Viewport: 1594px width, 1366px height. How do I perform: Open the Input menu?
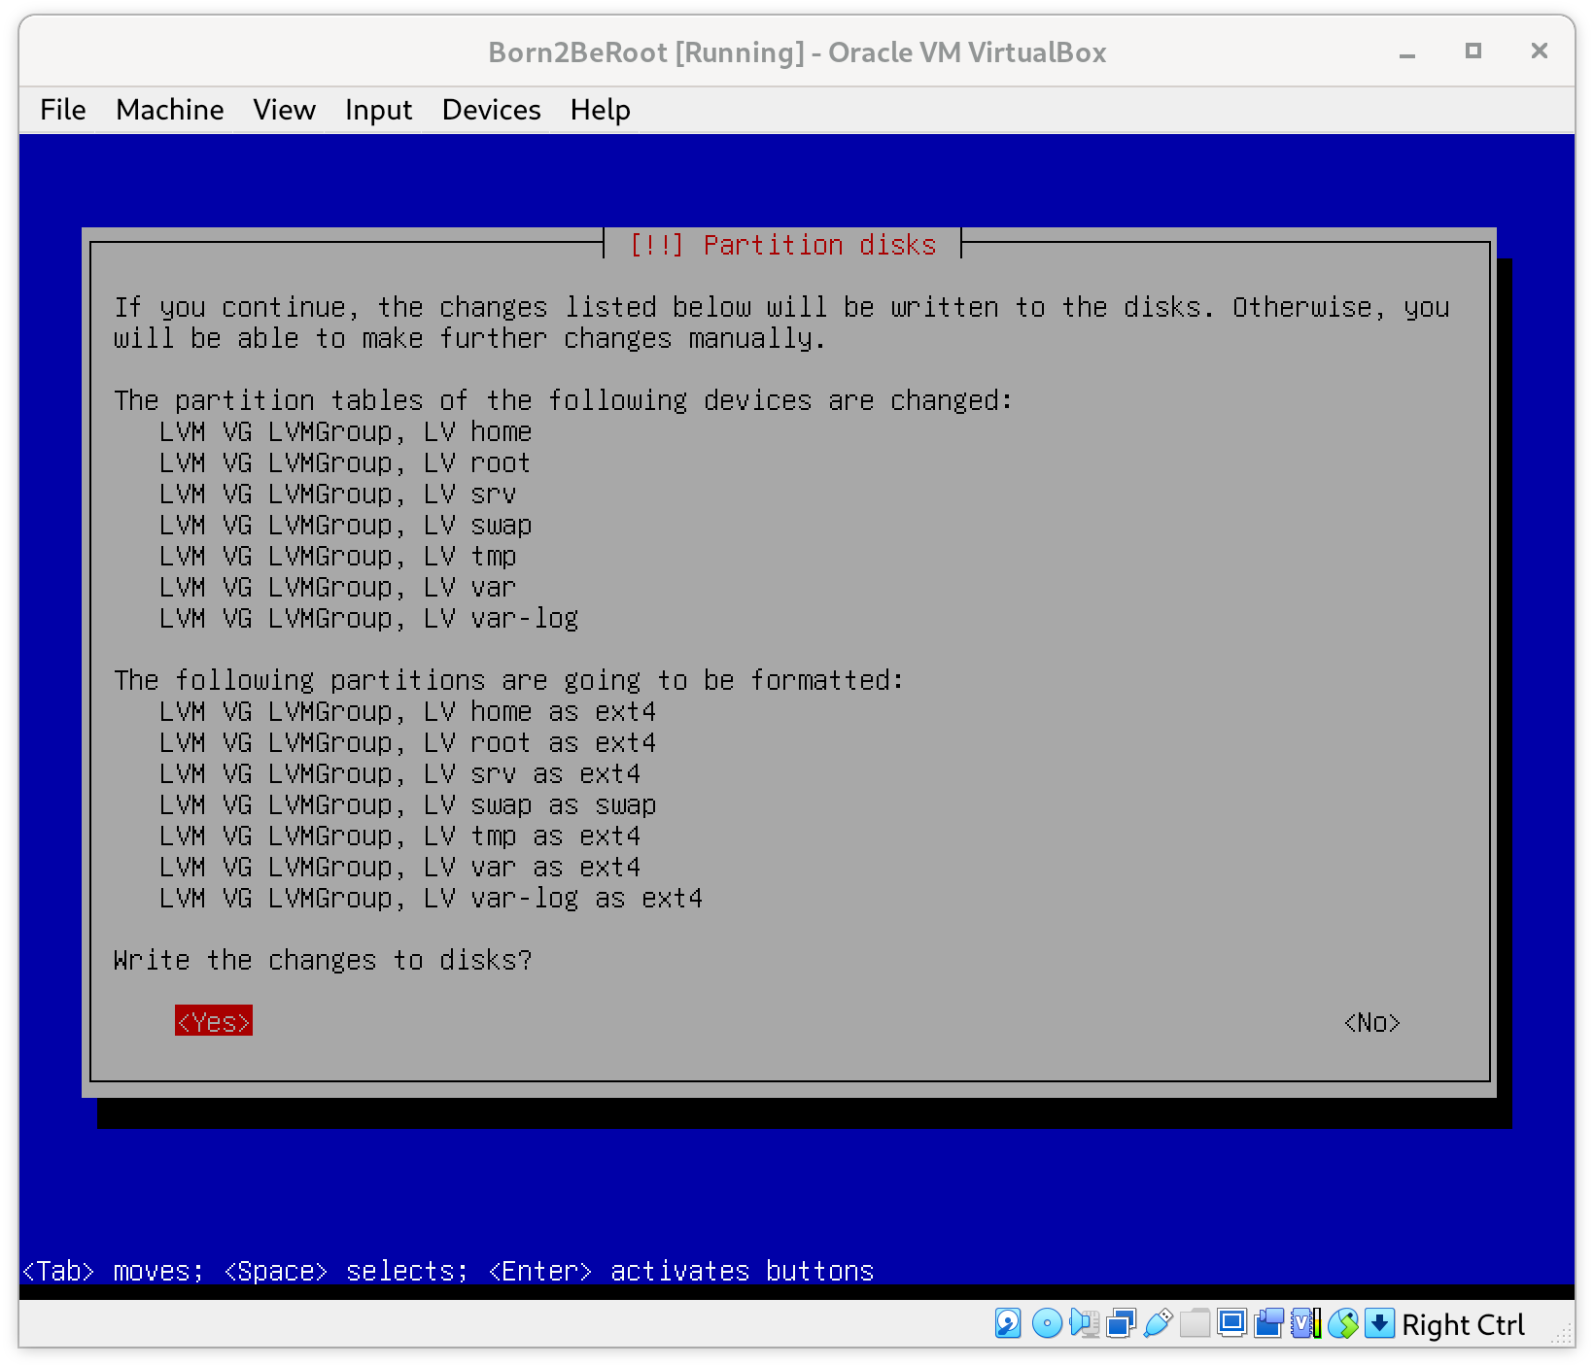pos(378,110)
